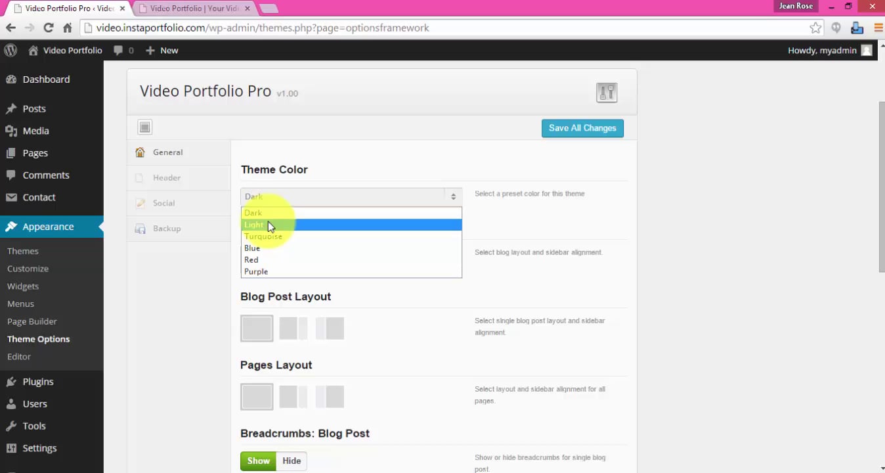Choose Turquoise in the color list
Image resolution: width=885 pixels, height=473 pixels.
[351, 236]
